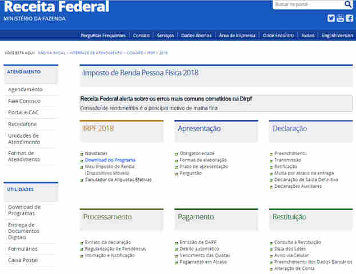The image size is (356, 274).
Task: Open Fale Conosco sidebar link
Action: [25, 101]
